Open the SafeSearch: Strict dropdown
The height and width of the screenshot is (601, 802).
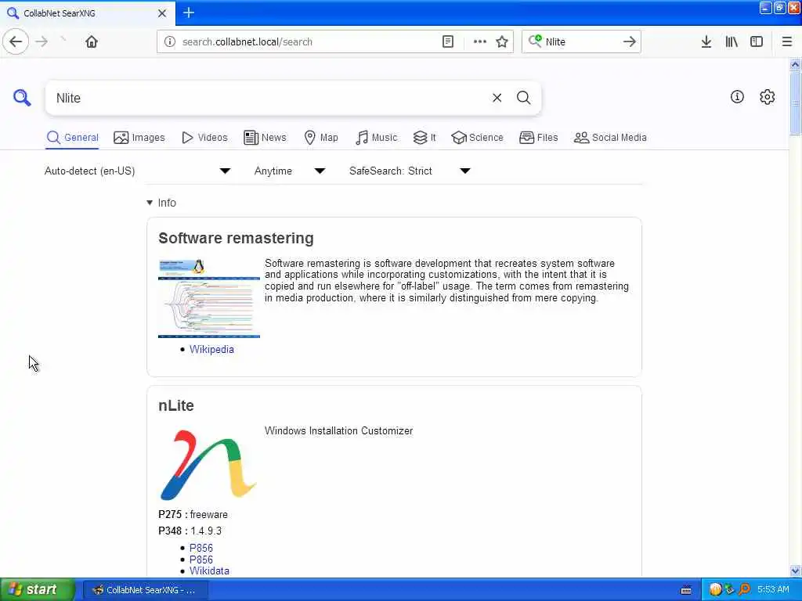(x=410, y=171)
